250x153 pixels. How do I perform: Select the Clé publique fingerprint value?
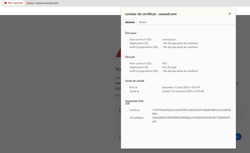pos(185,119)
